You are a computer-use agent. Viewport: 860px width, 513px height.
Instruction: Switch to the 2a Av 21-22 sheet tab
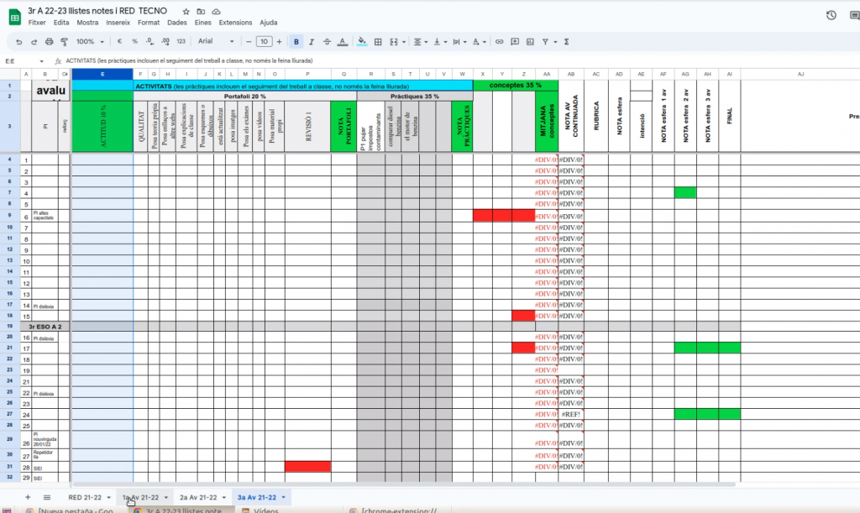tap(199, 498)
